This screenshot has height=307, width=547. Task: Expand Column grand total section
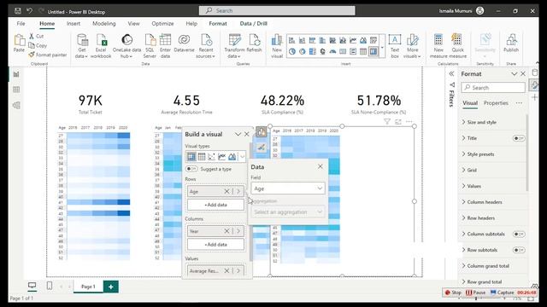485,266
